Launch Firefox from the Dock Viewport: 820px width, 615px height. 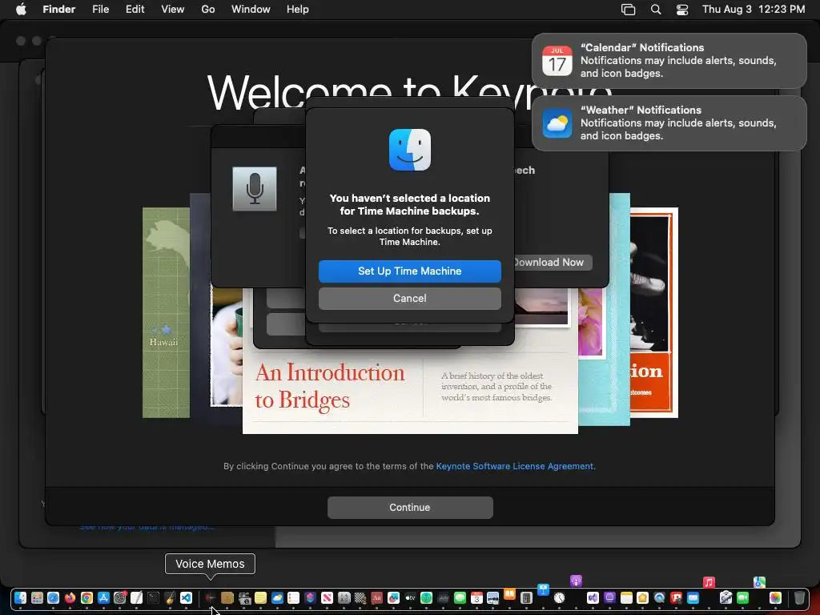point(70,597)
